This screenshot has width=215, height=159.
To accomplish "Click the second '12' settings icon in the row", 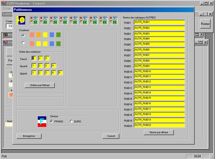I will pos(44,20).
